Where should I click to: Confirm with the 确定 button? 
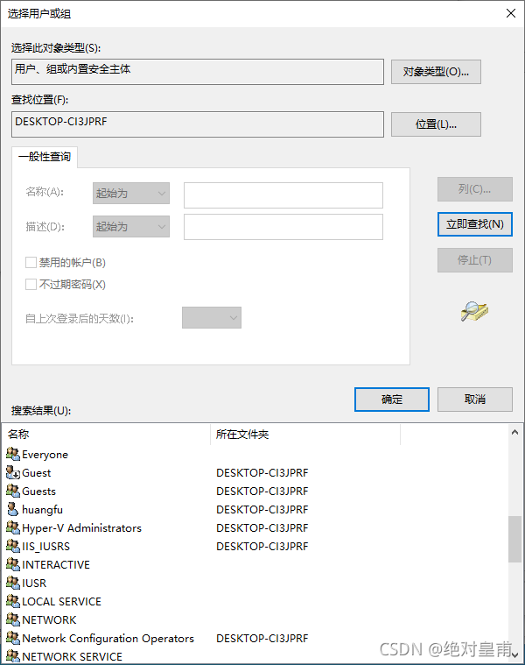[x=392, y=399]
